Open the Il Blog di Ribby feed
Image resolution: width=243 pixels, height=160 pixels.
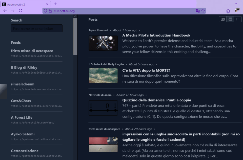(x=24, y=67)
